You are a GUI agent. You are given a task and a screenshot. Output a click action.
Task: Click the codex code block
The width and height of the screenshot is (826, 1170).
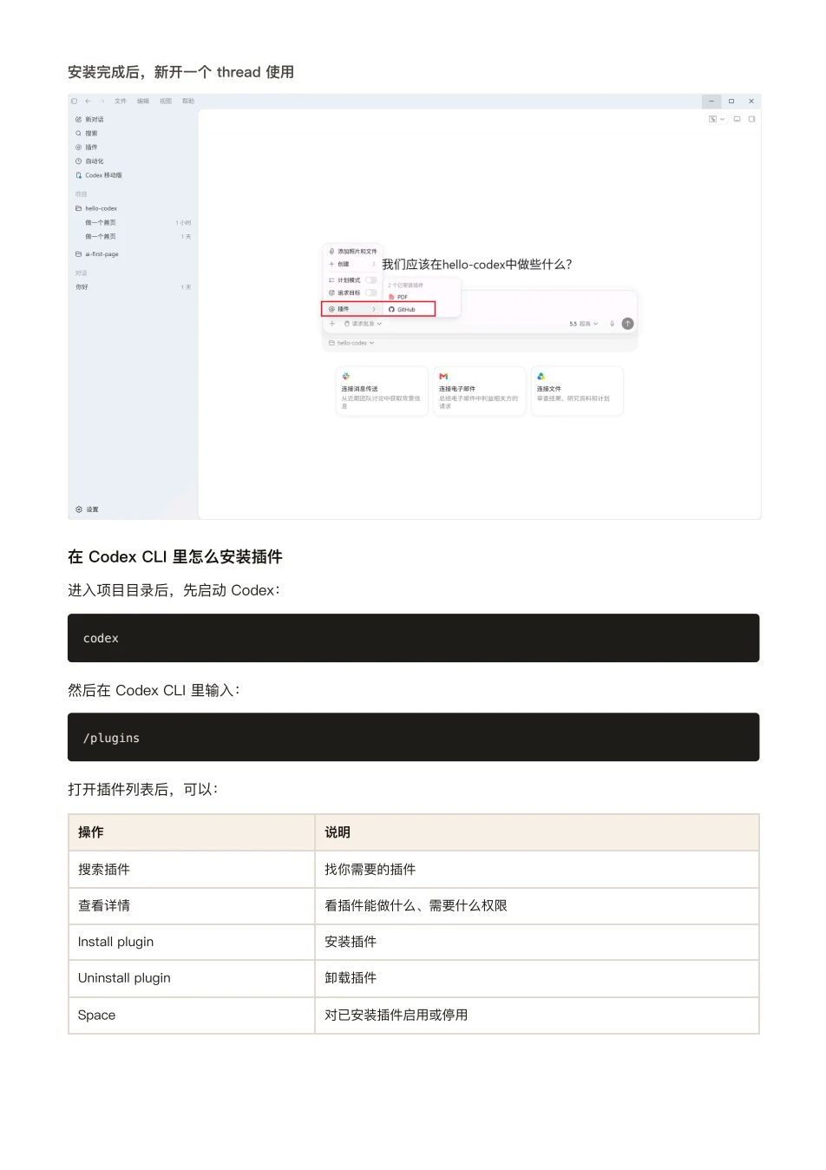tap(413, 638)
